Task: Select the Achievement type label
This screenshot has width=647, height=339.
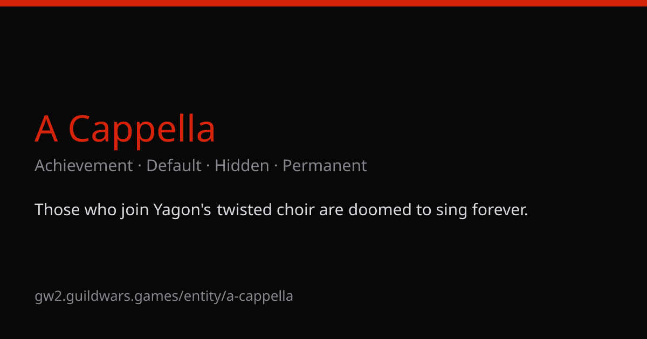Action: tap(84, 166)
